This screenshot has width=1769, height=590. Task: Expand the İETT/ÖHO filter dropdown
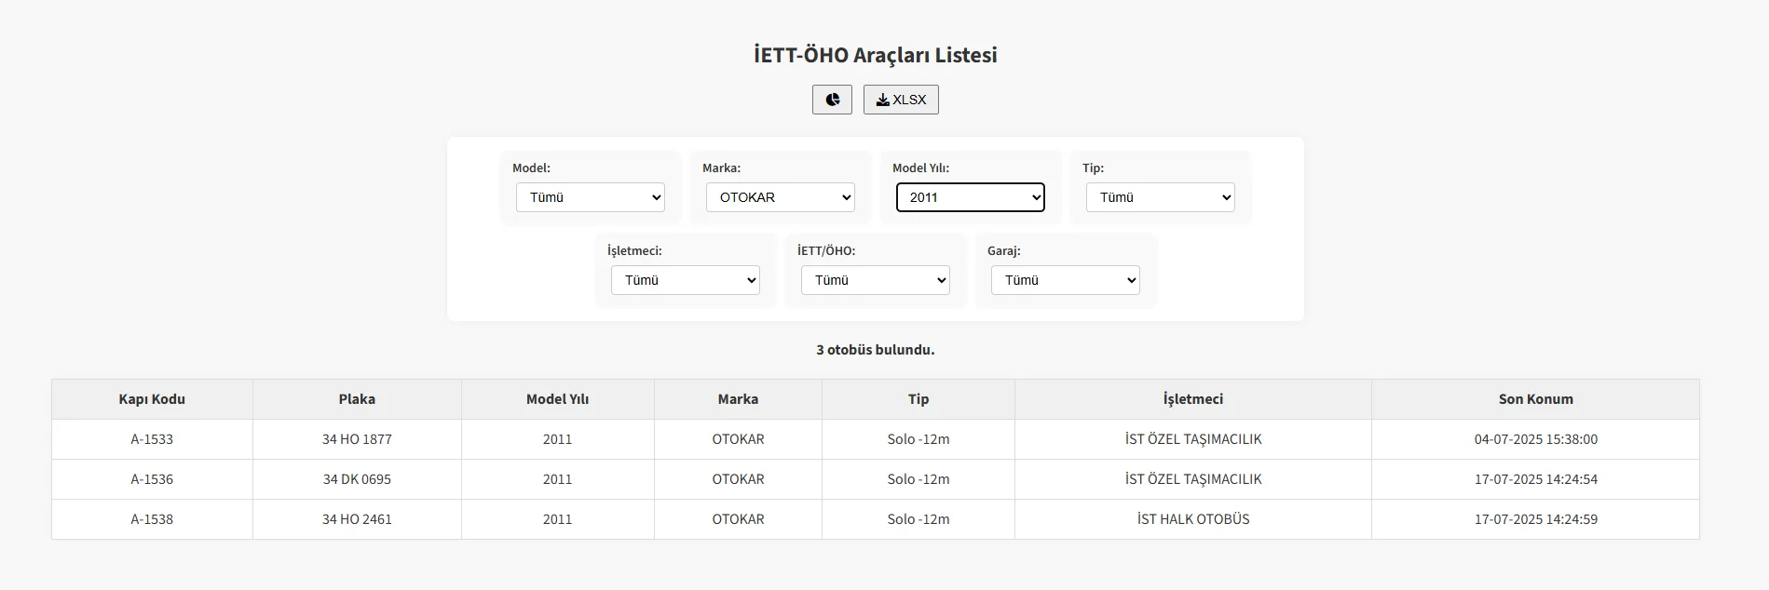[x=876, y=280]
